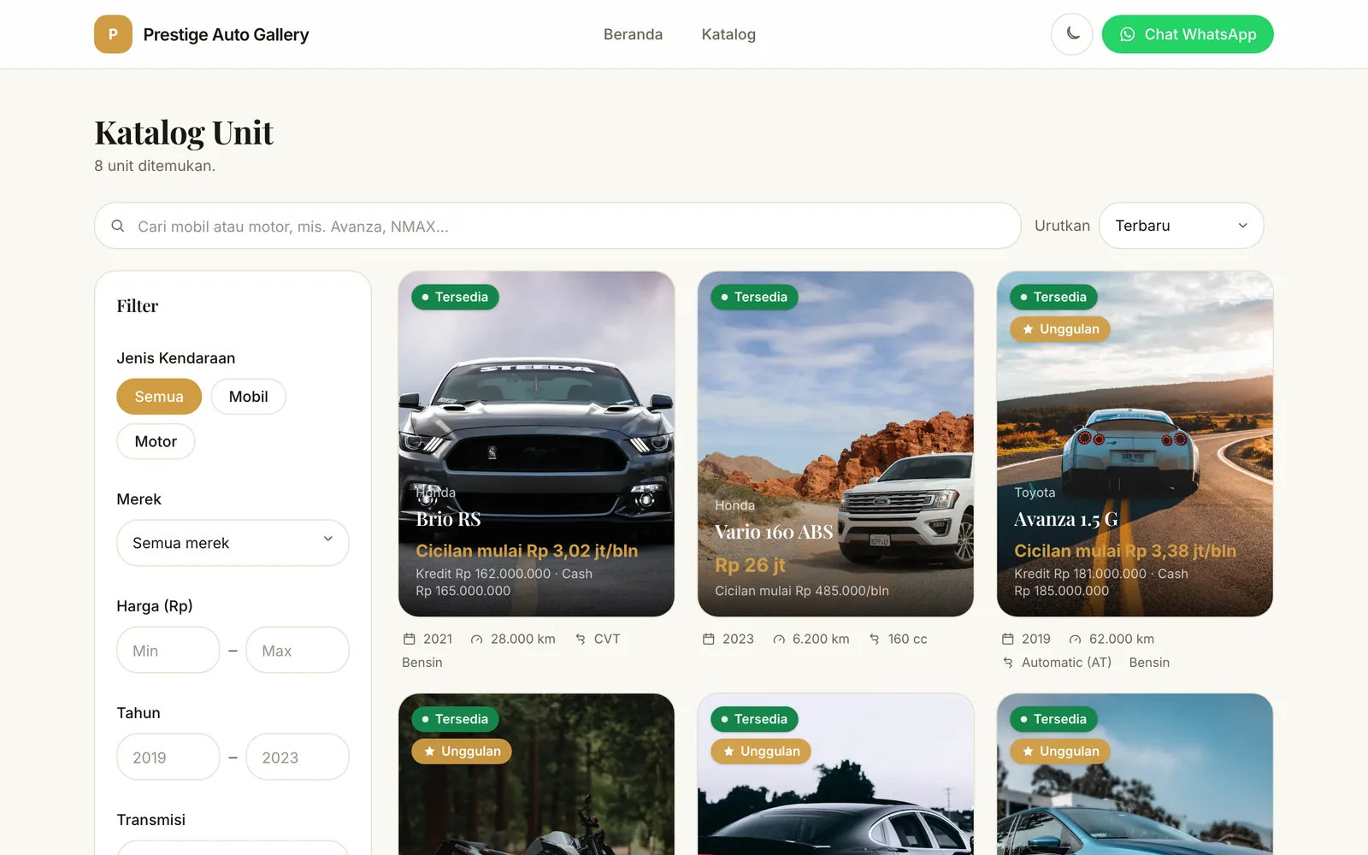Click the Avanza 1.5 G title

pyautogui.click(x=1066, y=519)
